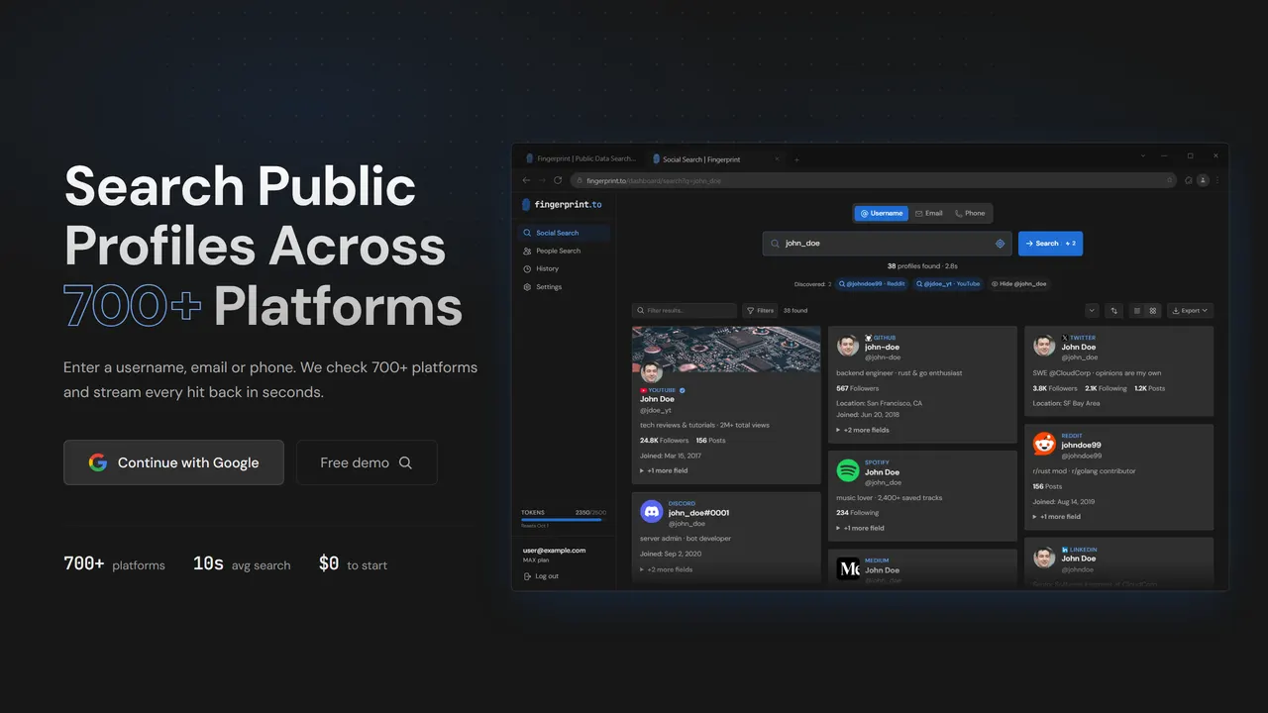Click the crosshair icon inside the john_doe search box
This screenshot has height=713, width=1268.
pyautogui.click(x=1000, y=244)
